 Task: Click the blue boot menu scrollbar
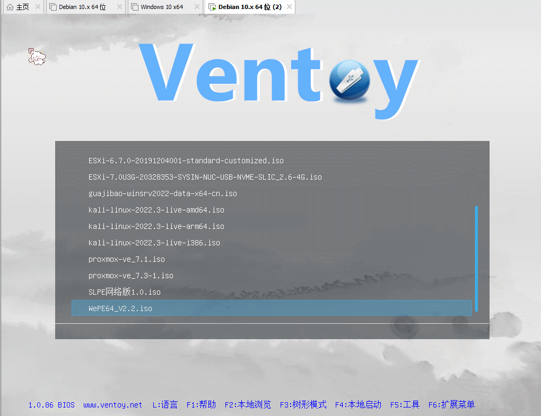(476, 259)
